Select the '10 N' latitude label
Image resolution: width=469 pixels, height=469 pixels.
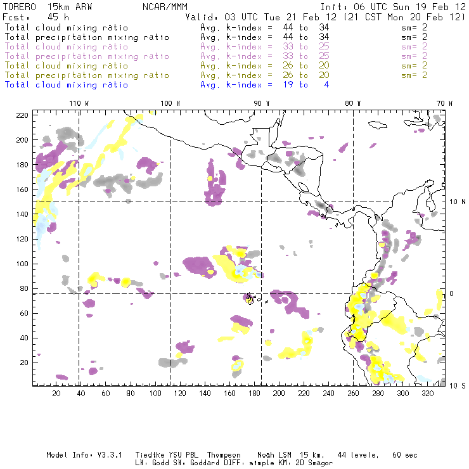(x=458, y=202)
